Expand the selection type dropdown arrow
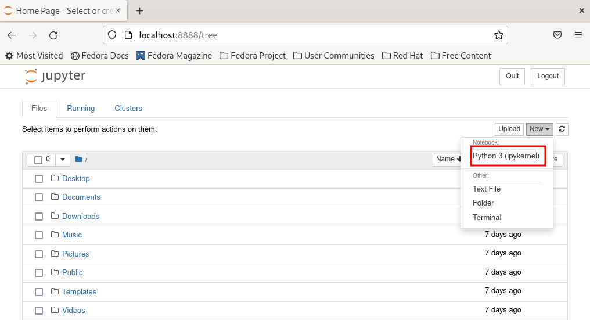The height and width of the screenshot is (328, 590). click(x=63, y=160)
